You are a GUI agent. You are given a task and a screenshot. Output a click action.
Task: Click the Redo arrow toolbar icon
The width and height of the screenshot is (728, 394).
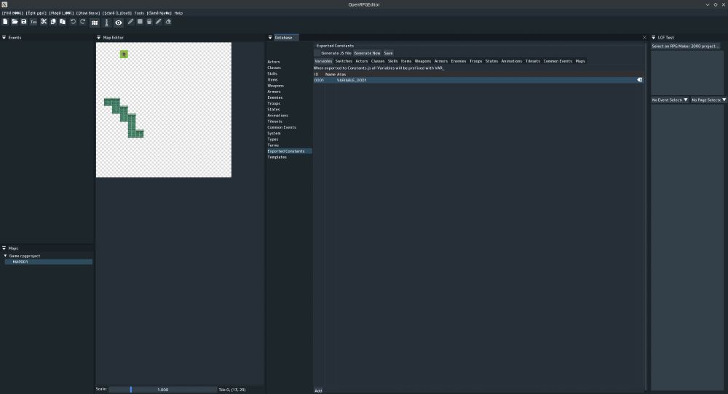click(x=83, y=22)
